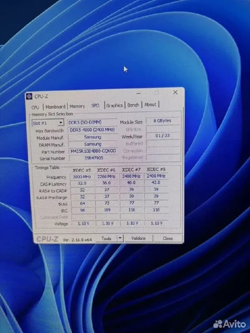Click the CAS# Latency 36.0 cell
This screenshot has height=333, width=250.
tap(107, 183)
